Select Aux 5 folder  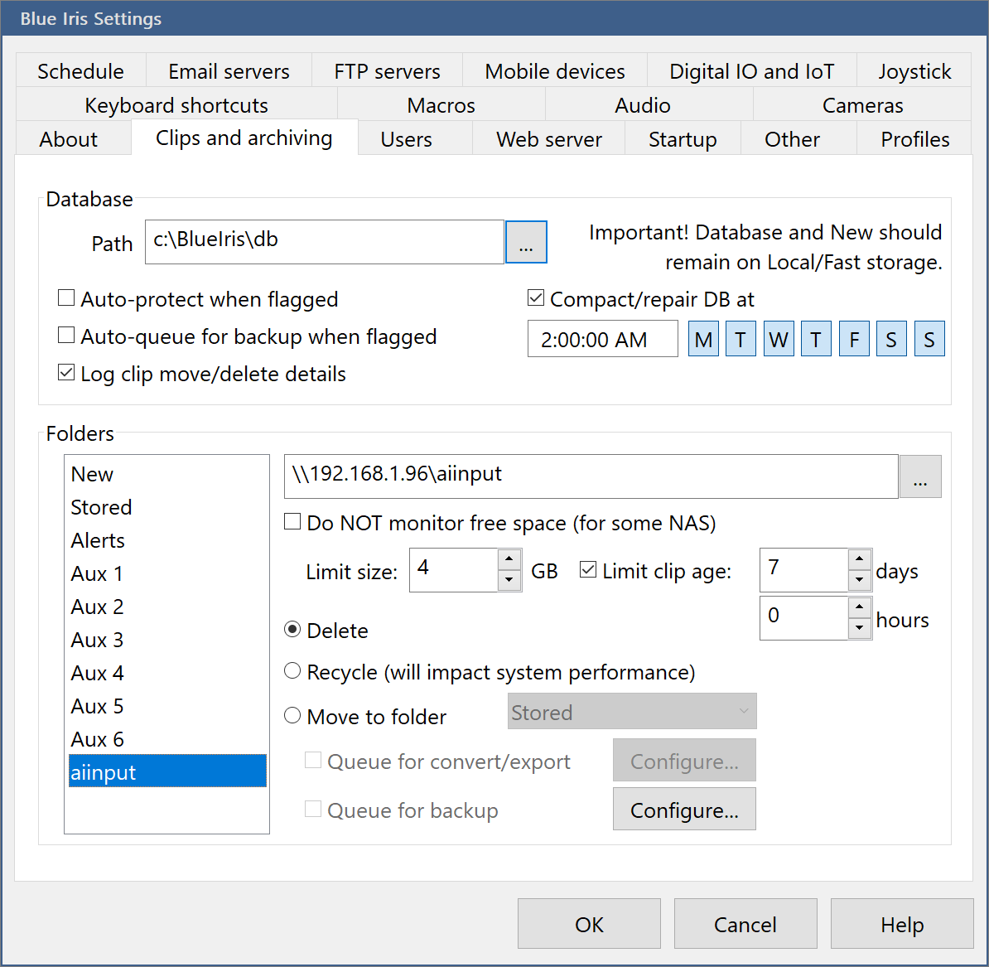167,706
